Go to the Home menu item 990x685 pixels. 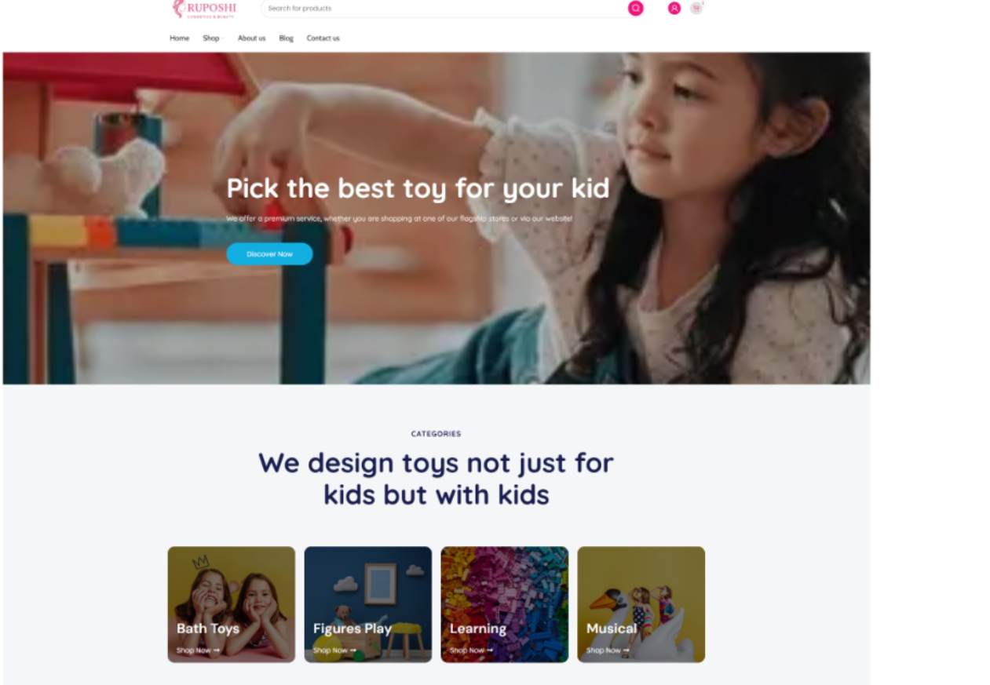[179, 38]
